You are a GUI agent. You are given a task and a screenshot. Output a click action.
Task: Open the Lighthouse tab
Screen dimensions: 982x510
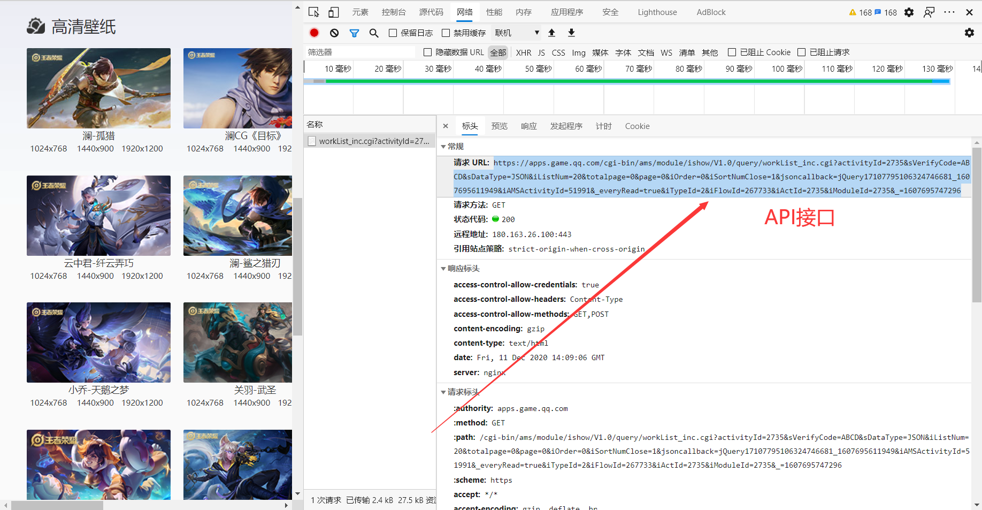click(x=657, y=12)
